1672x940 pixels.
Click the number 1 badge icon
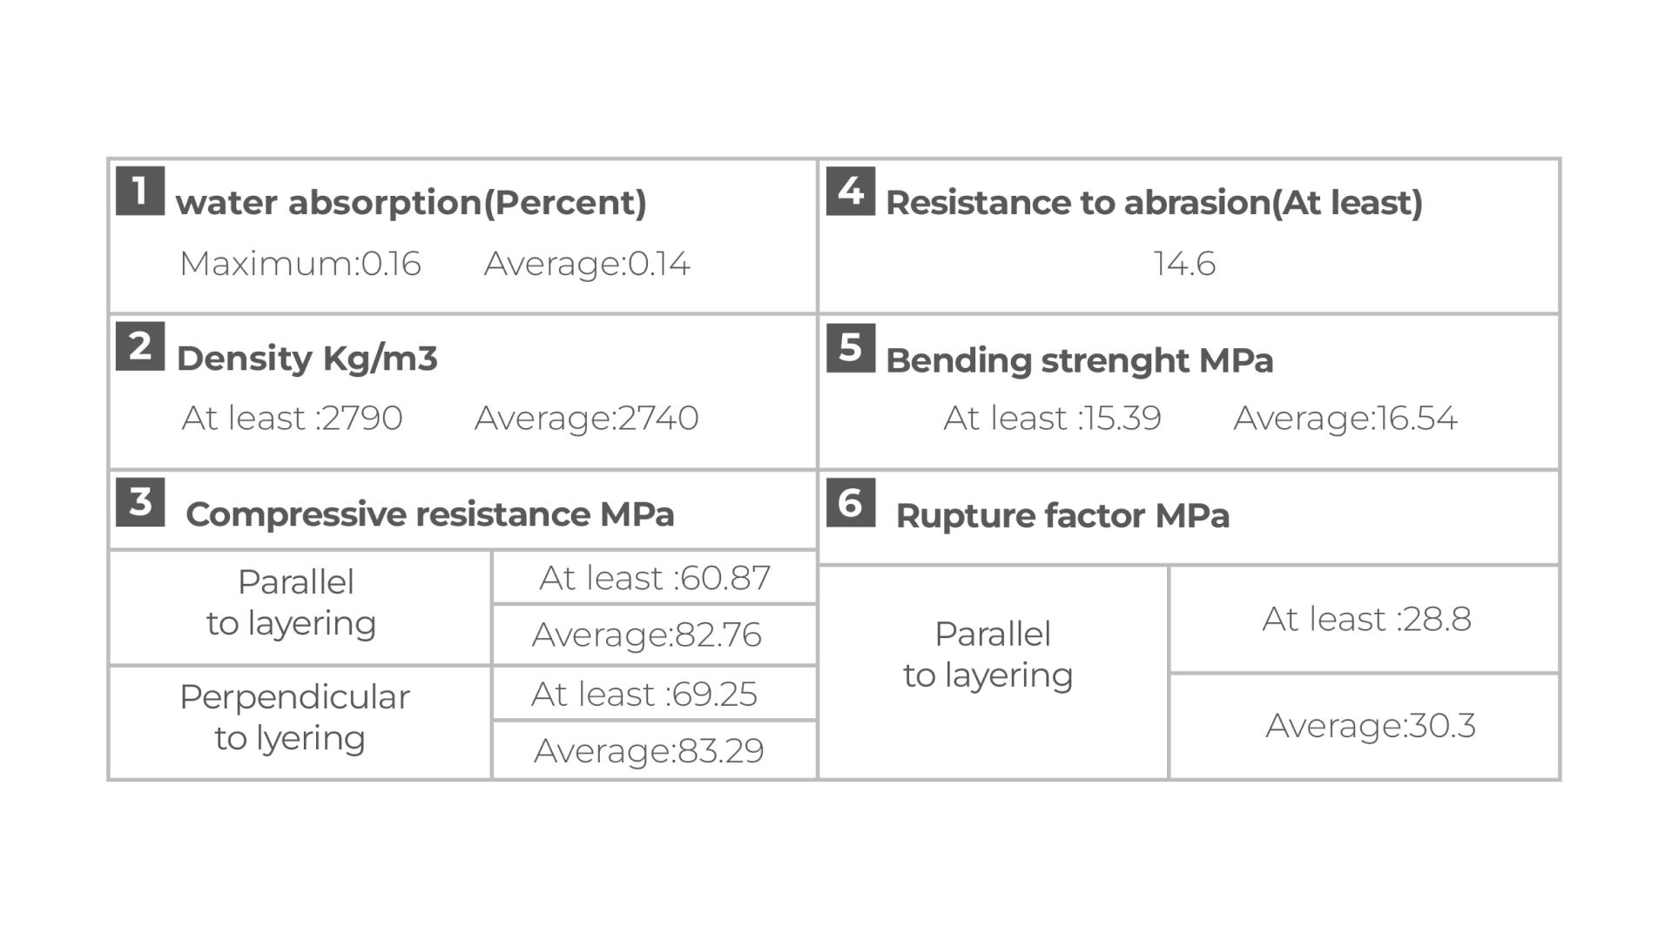point(140,191)
